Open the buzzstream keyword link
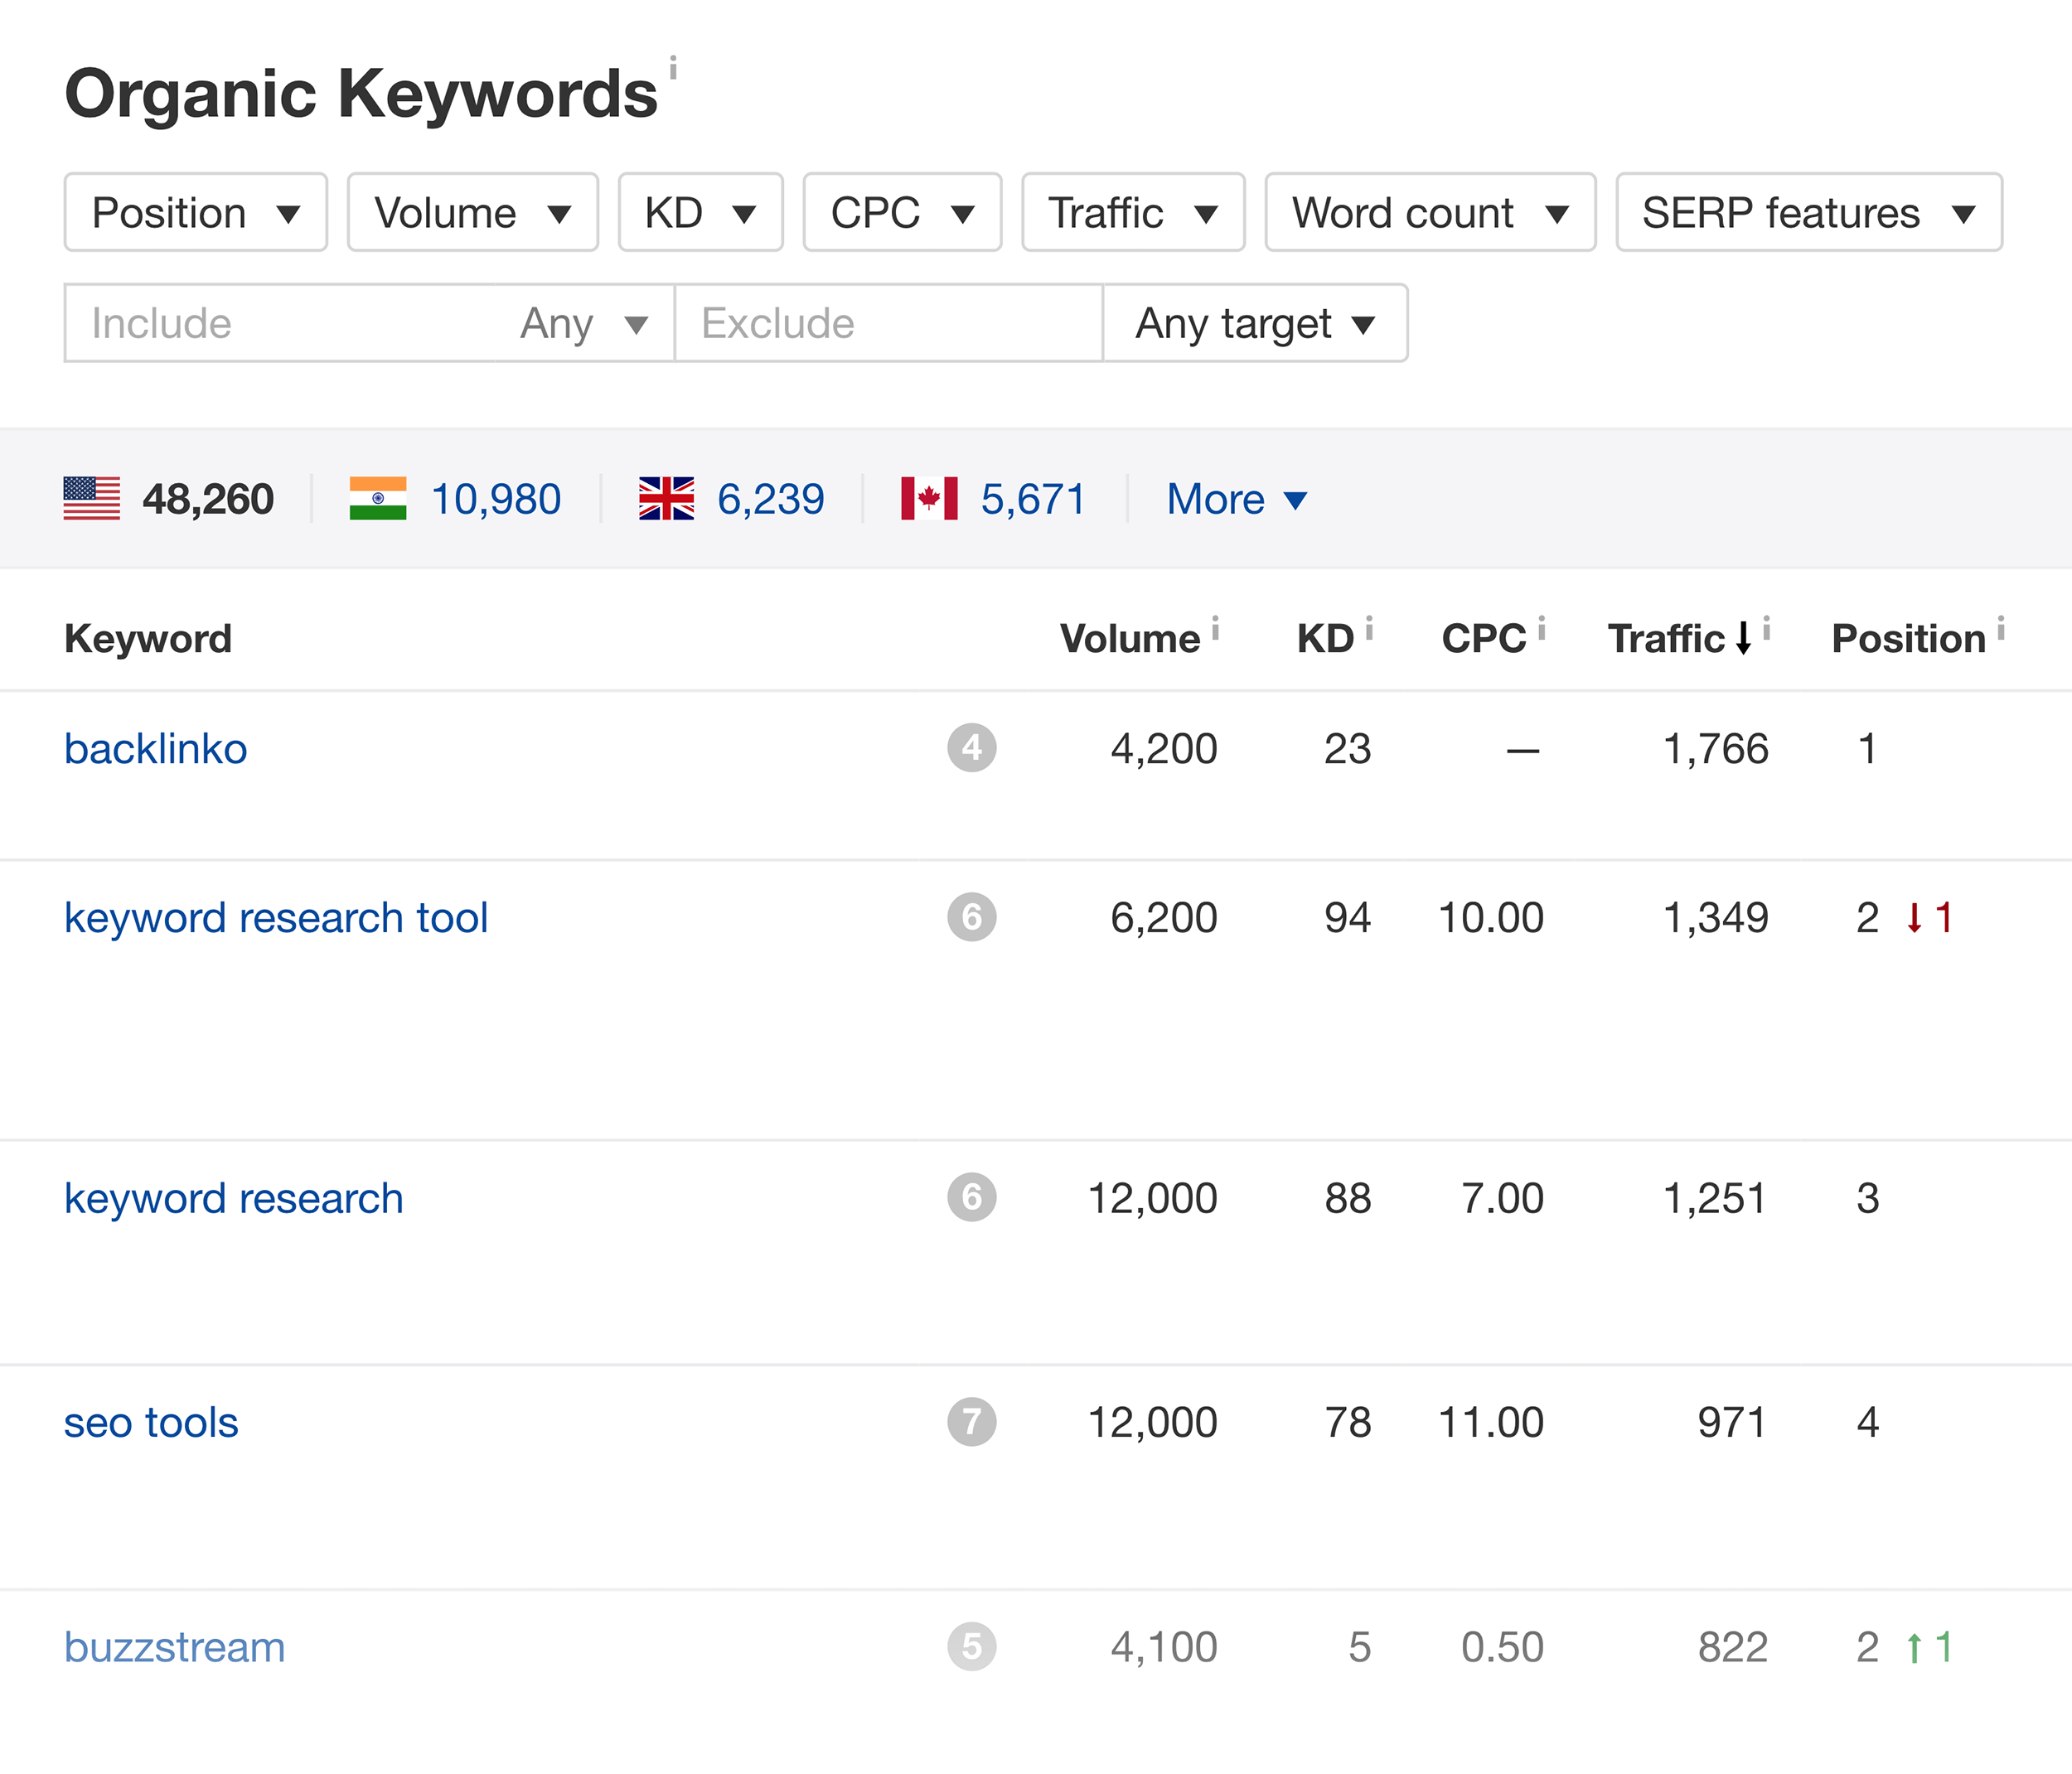The image size is (2072, 1774). coord(175,1647)
